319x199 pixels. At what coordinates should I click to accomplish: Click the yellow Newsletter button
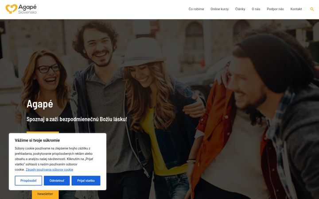pos(45,194)
